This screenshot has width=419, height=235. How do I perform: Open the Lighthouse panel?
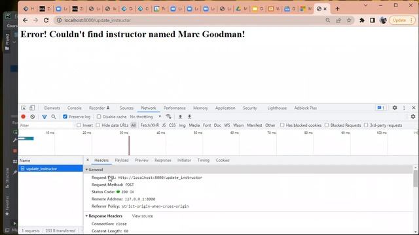click(x=277, y=108)
